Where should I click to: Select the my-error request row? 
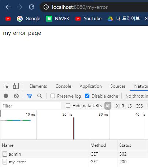(x=74, y=162)
